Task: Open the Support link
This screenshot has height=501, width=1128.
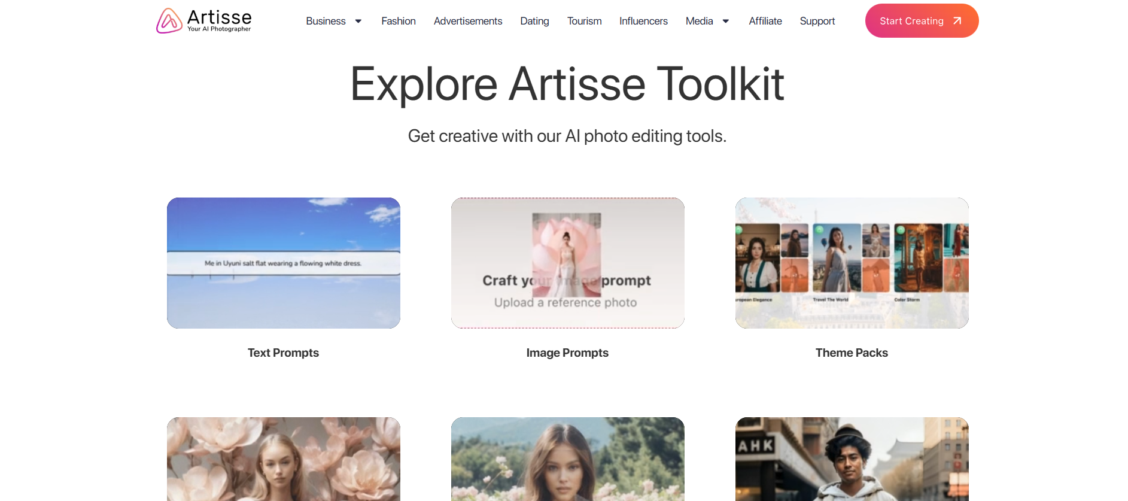Action: (x=817, y=22)
